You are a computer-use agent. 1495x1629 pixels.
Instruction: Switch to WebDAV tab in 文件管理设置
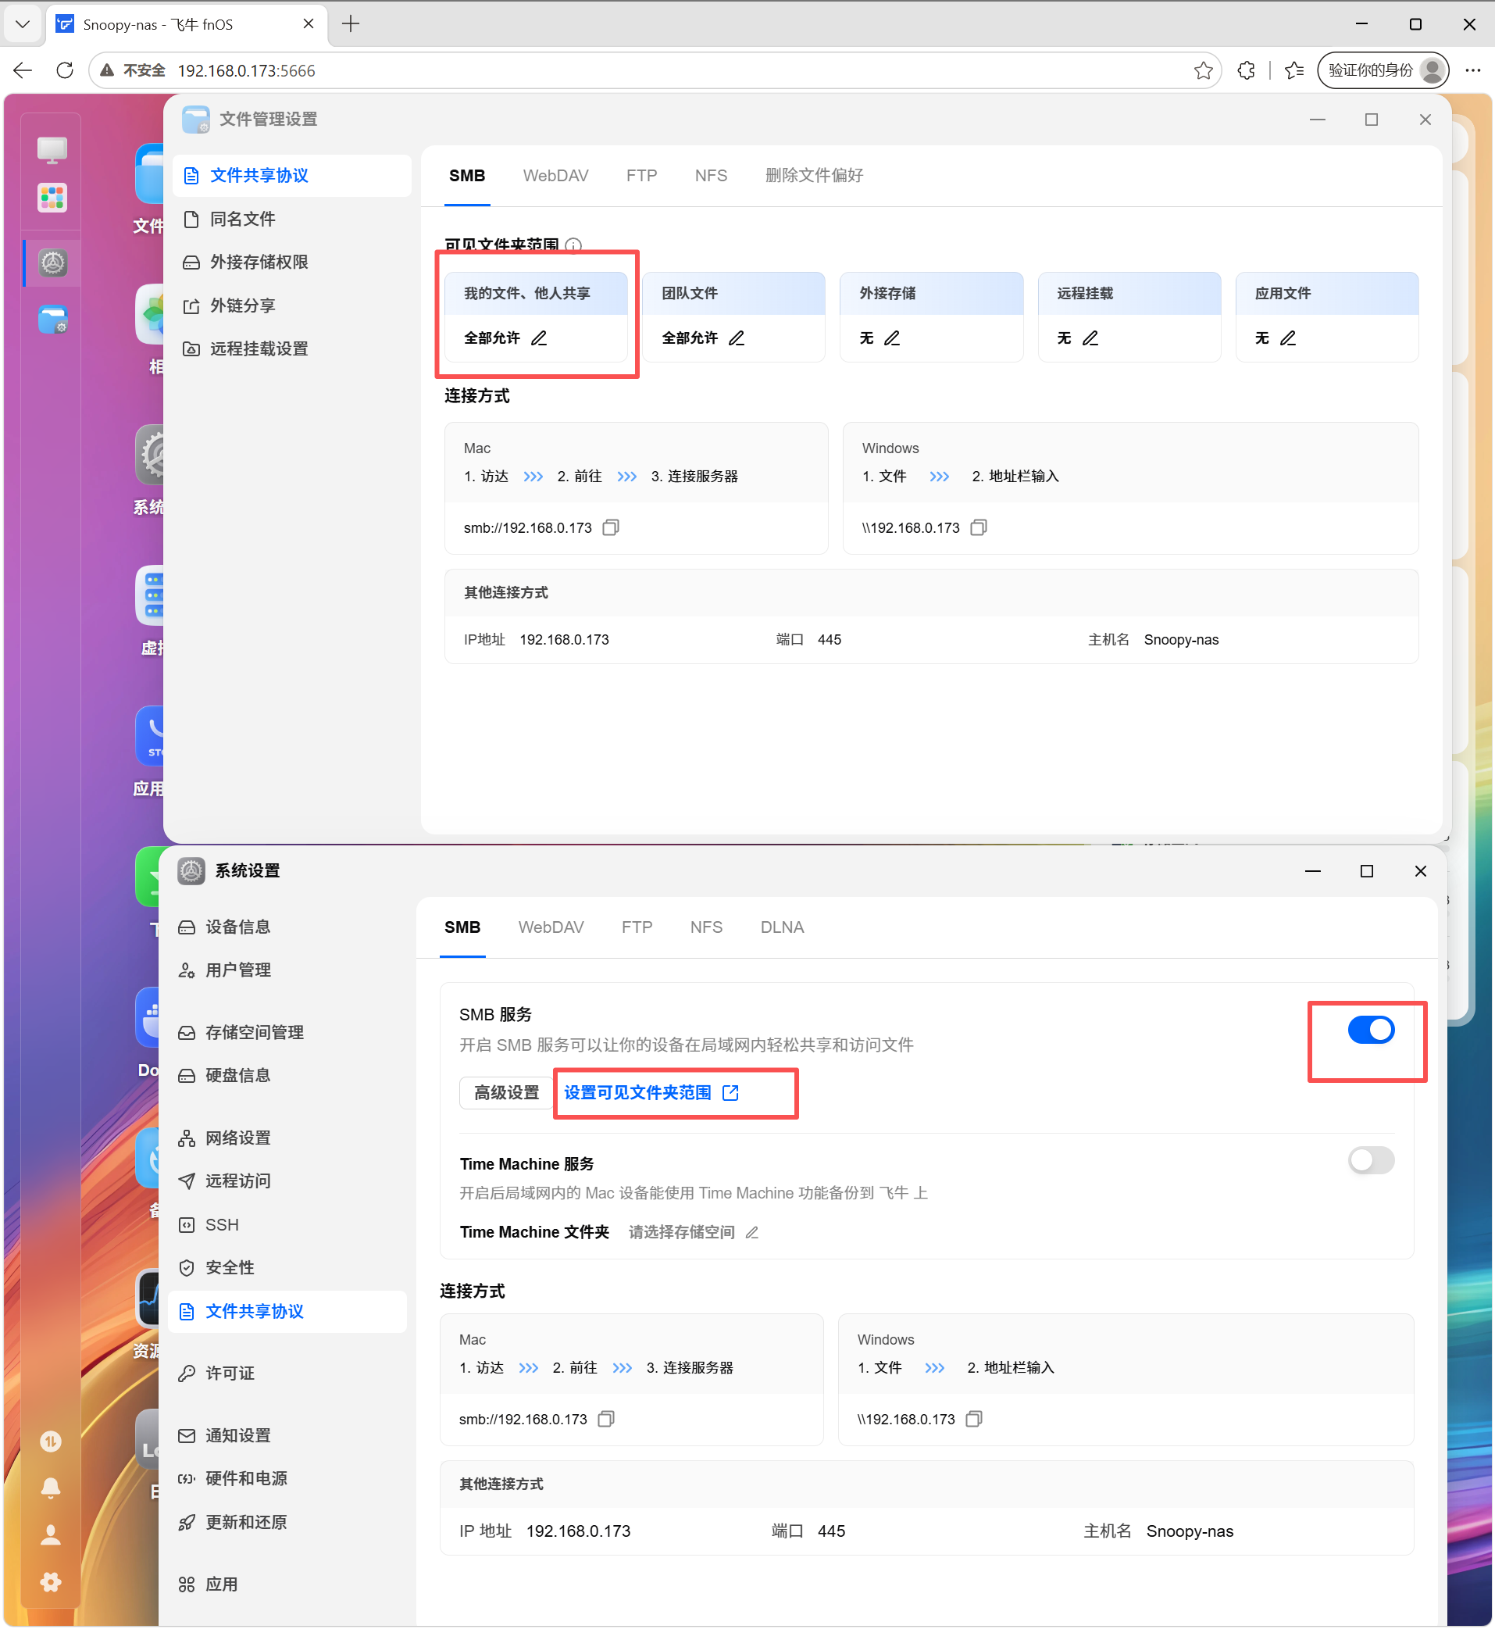(x=556, y=176)
